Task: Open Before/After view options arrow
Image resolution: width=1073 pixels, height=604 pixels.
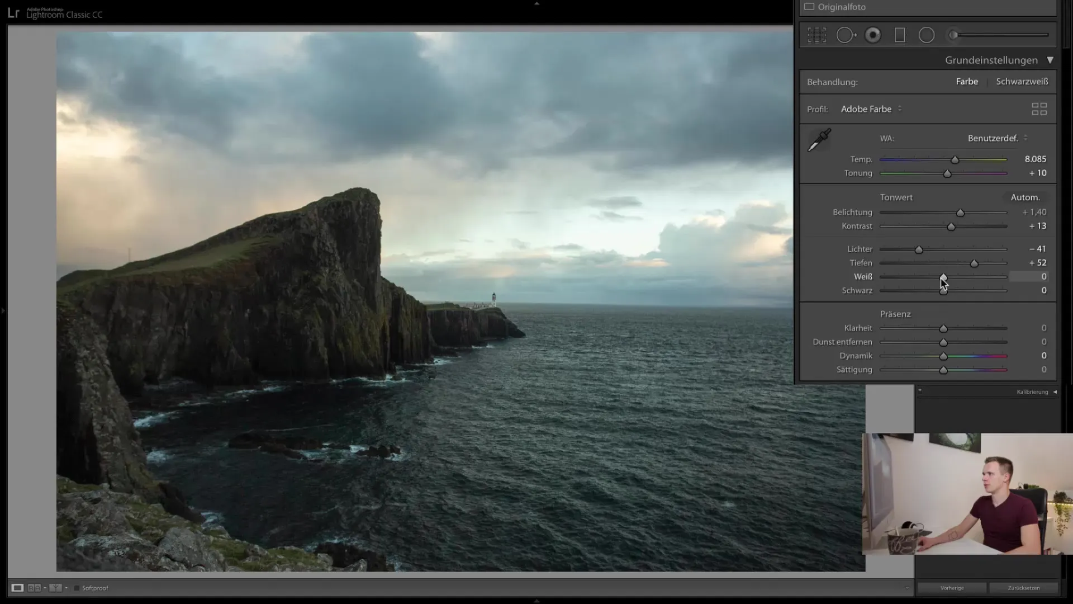Action: [x=66, y=588]
